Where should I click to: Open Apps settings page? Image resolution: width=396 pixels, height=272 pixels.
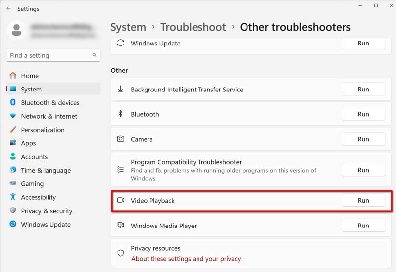pos(53,143)
